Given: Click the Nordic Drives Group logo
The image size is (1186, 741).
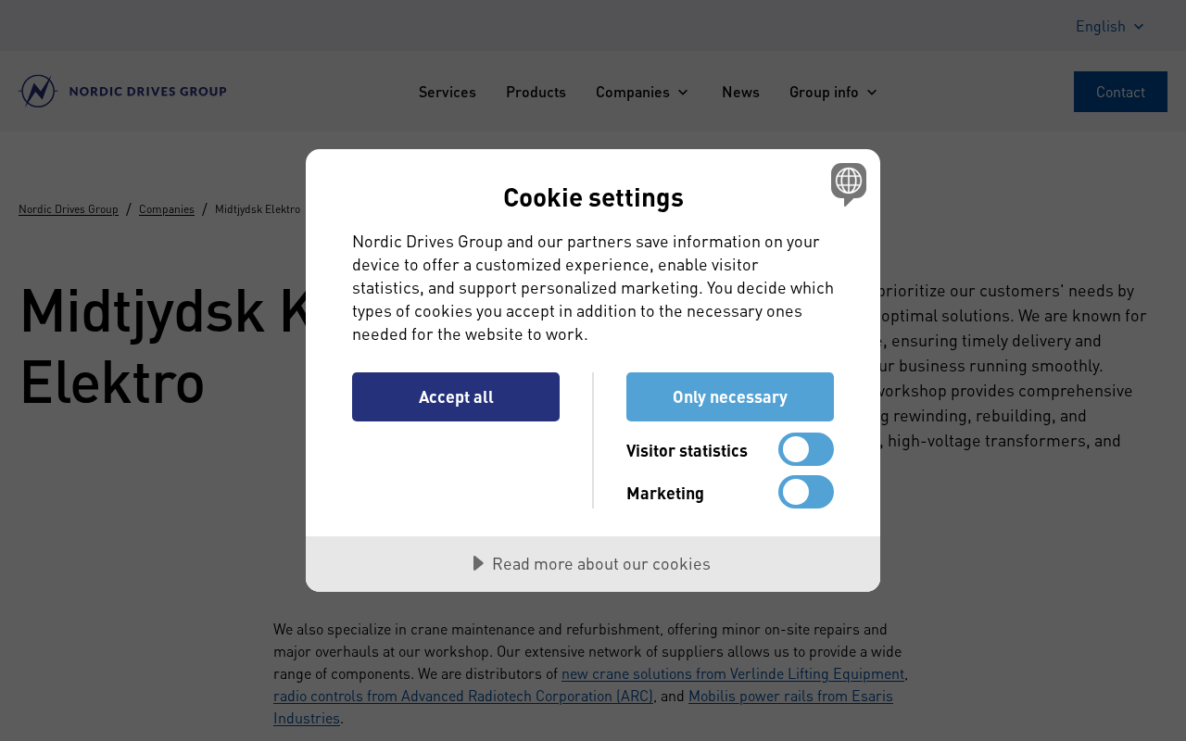Looking at the screenshot, I should (122, 92).
